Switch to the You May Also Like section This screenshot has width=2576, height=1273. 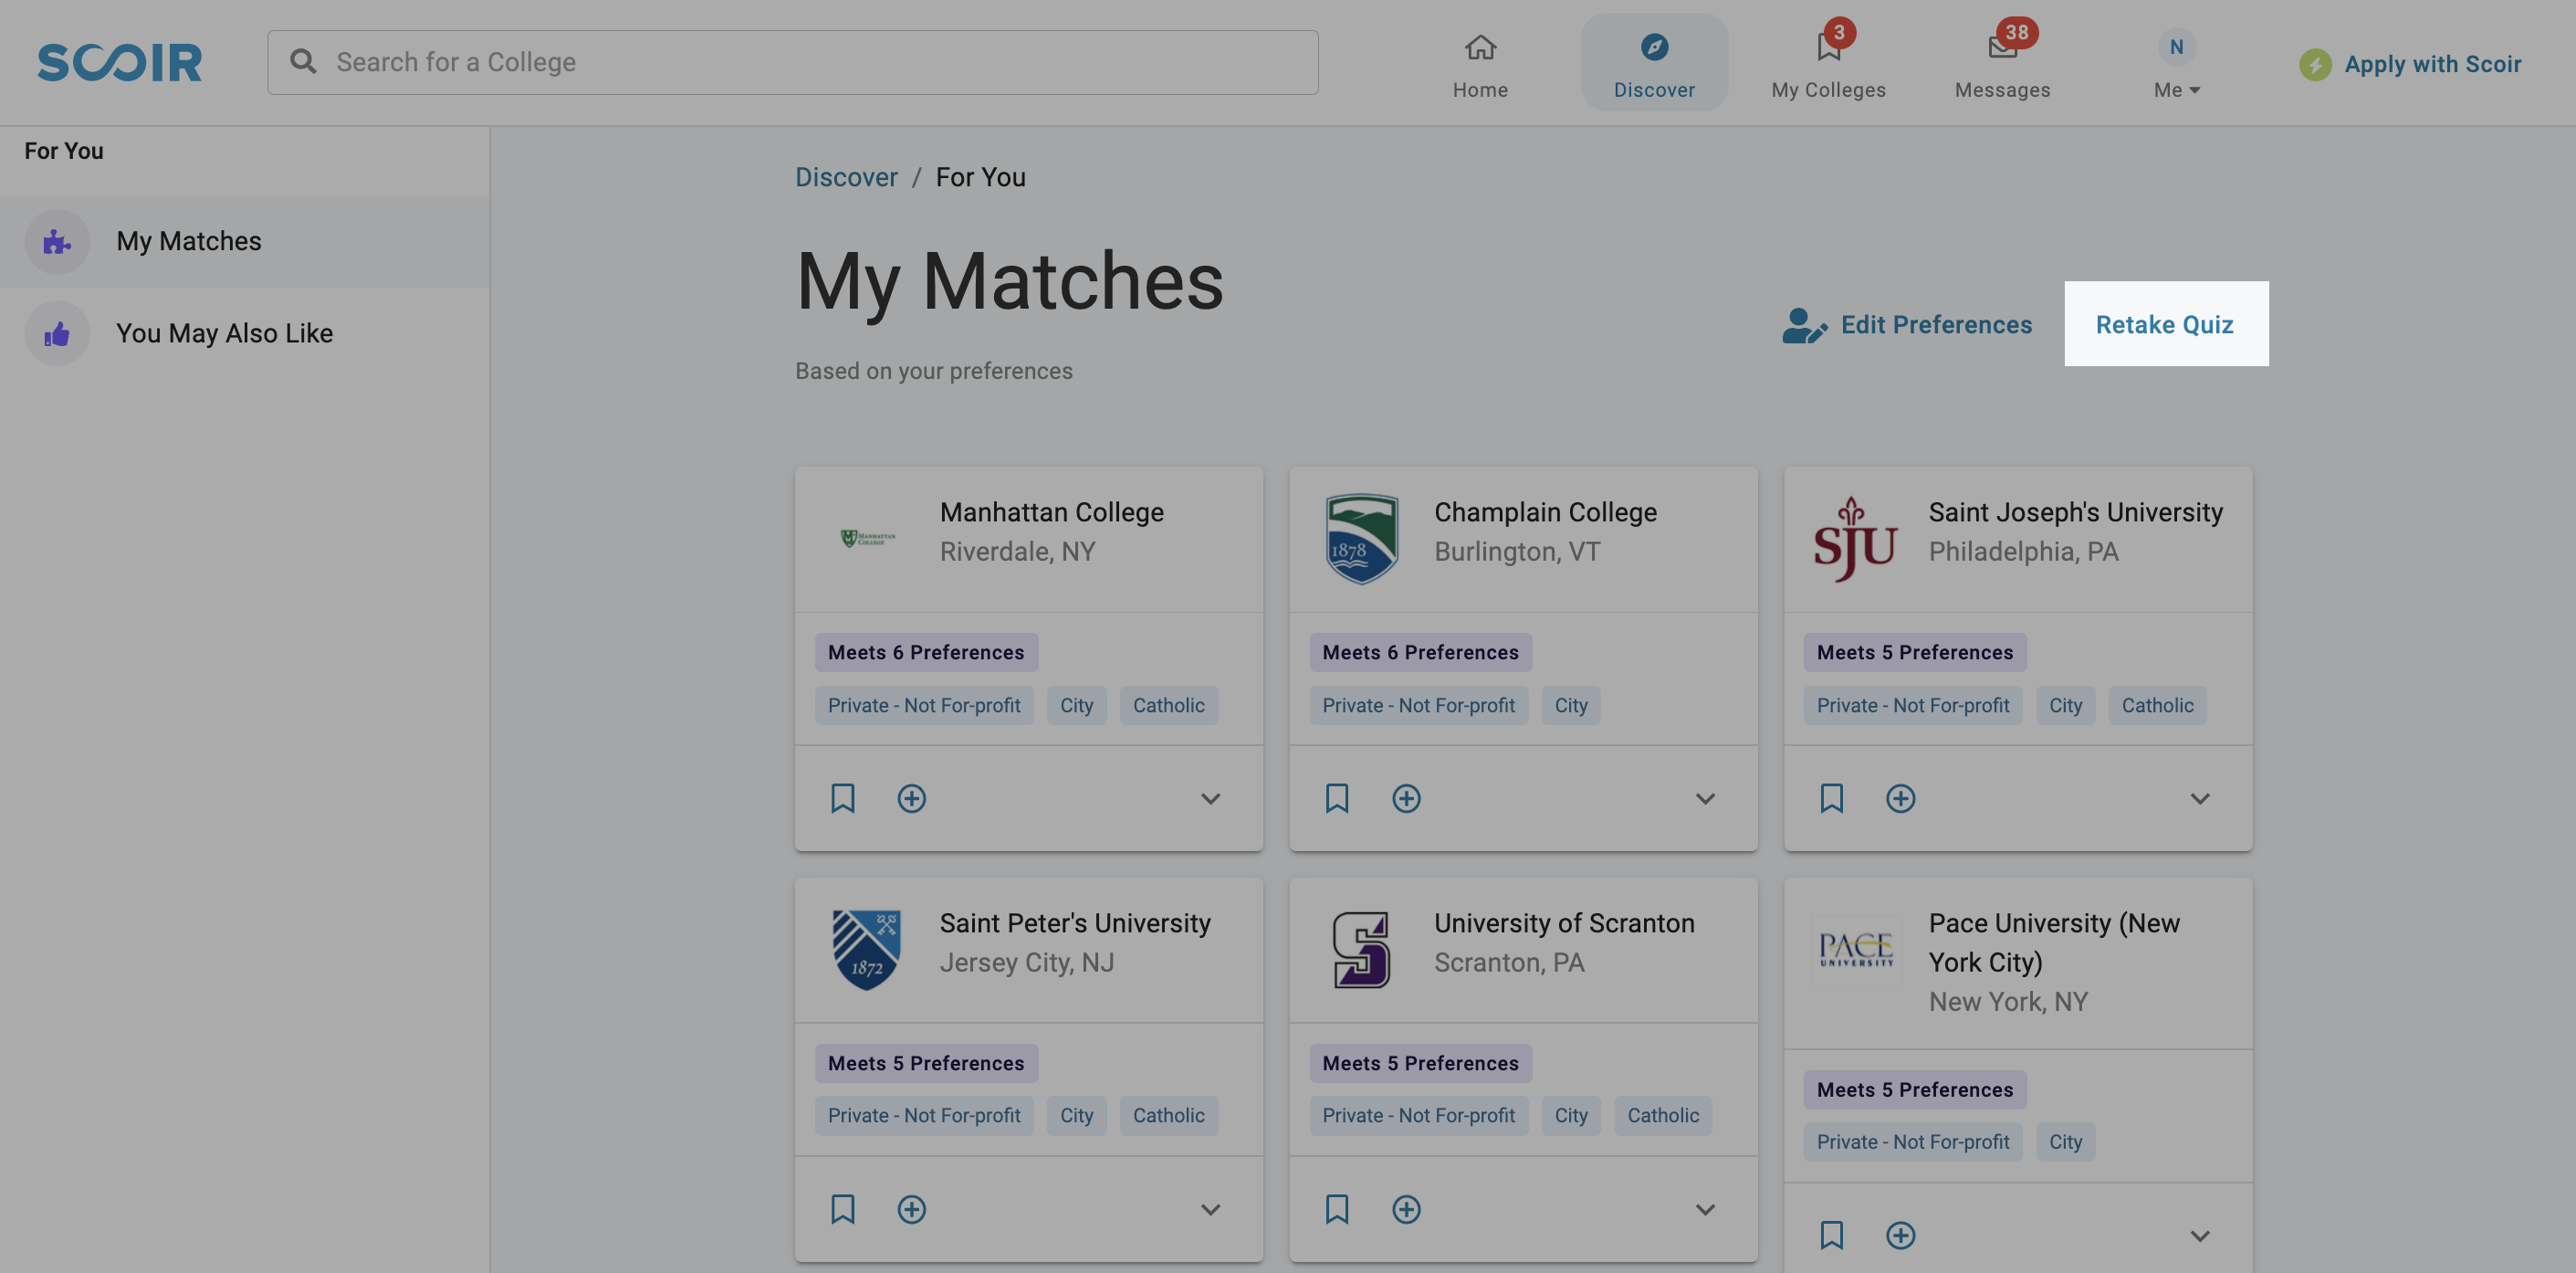(x=225, y=333)
